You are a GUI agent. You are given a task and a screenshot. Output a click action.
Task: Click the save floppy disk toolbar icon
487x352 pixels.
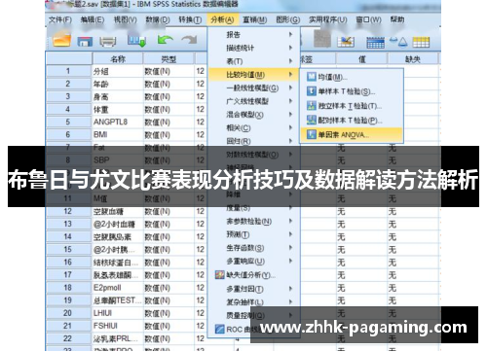tap(85, 42)
